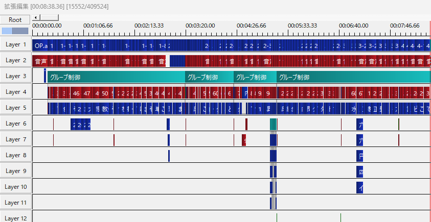Select グループ制御 object below 00:05:33.33
Viewport: 431px width, 222px height.
click(x=353, y=77)
